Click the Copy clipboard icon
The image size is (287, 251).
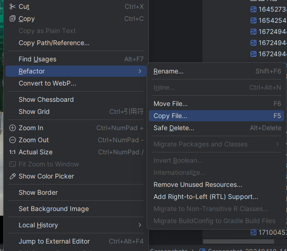[13, 19]
